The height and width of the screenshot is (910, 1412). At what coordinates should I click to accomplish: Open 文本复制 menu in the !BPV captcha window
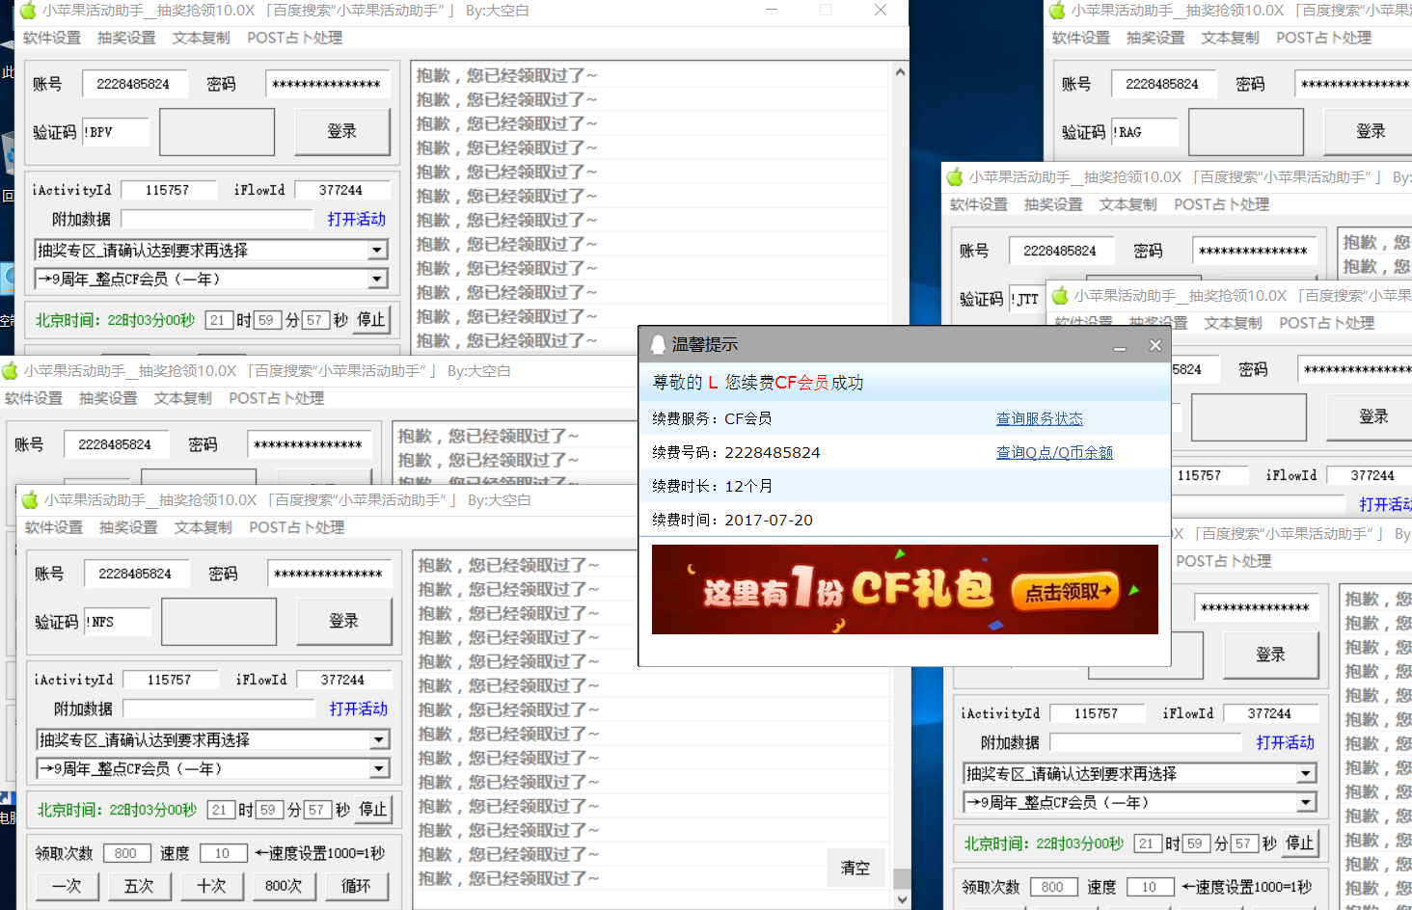(202, 38)
